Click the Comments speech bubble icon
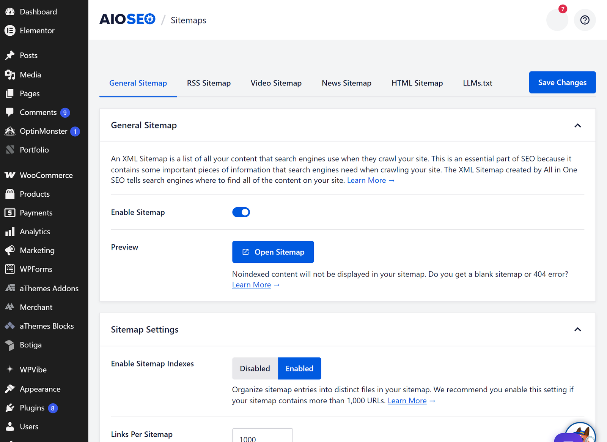Screen dimensions: 607x442 [x=10, y=112]
